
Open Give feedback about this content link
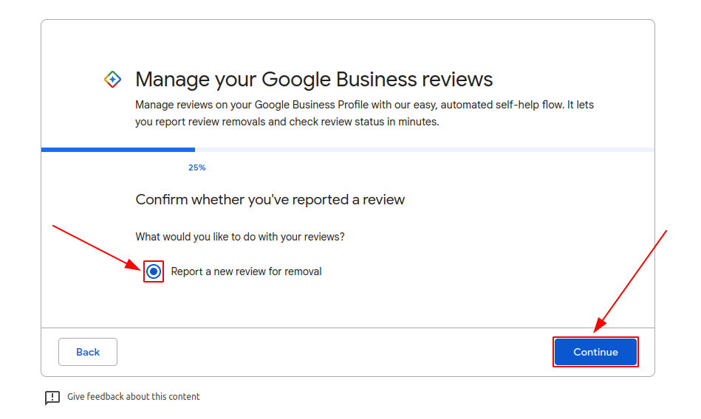pyautogui.click(x=133, y=397)
